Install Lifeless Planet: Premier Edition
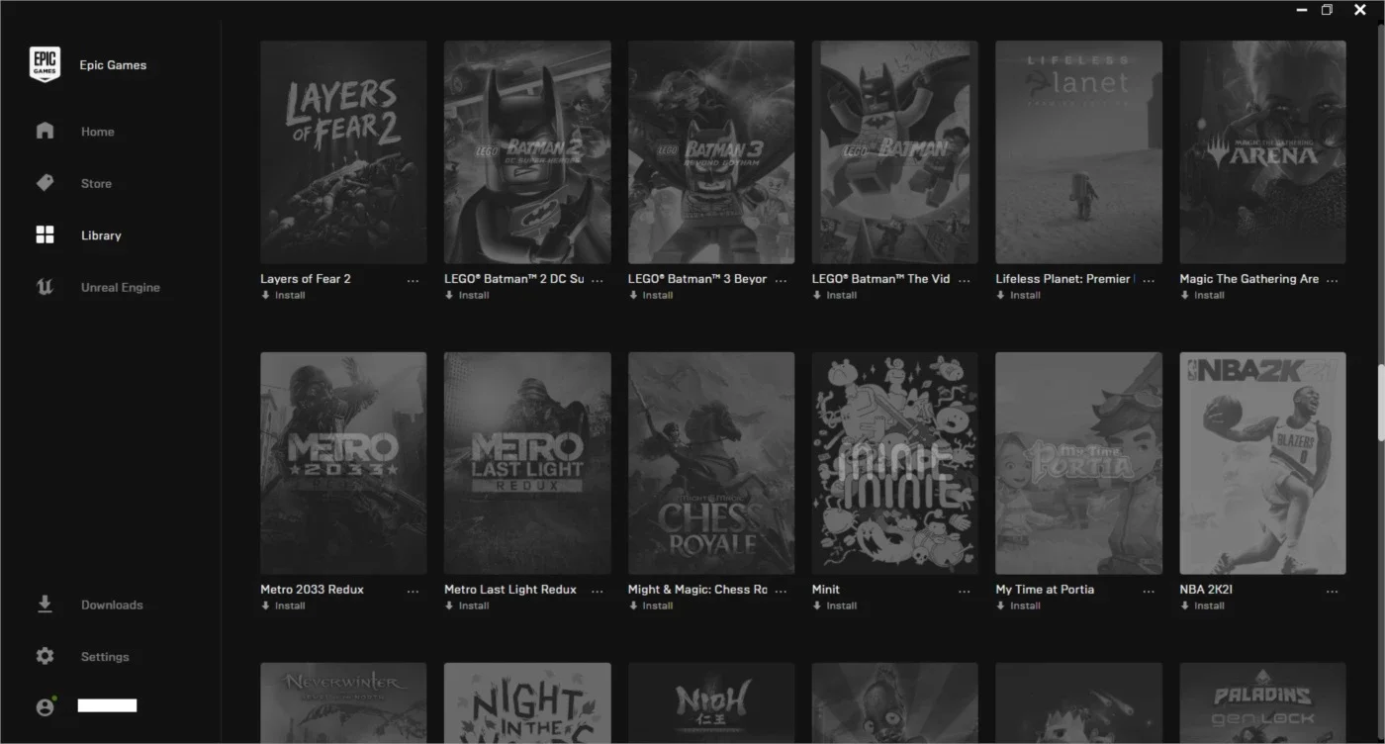 1019,295
